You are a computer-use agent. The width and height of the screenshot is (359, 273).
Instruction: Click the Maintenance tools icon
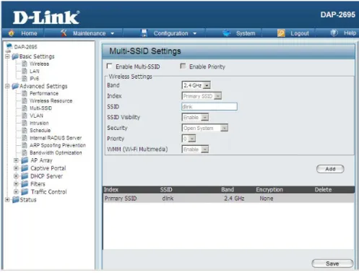[x=64, y=33]
